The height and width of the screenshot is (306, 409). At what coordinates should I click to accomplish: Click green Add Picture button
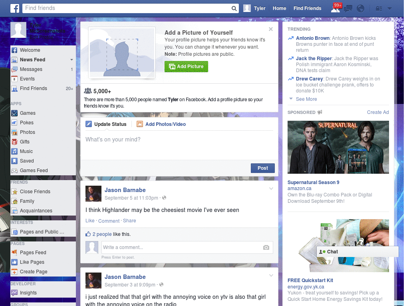click(186, 67)
